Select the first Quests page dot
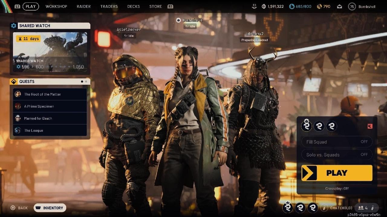Viewport: 387px width, 217px height. pyautogui.click(x=82, y=82)
